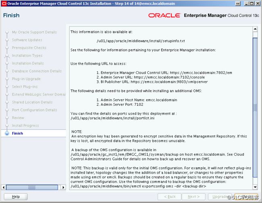Select Install Progress step
This screenshot has height=203, width=262.
click(x=25, y=125)
